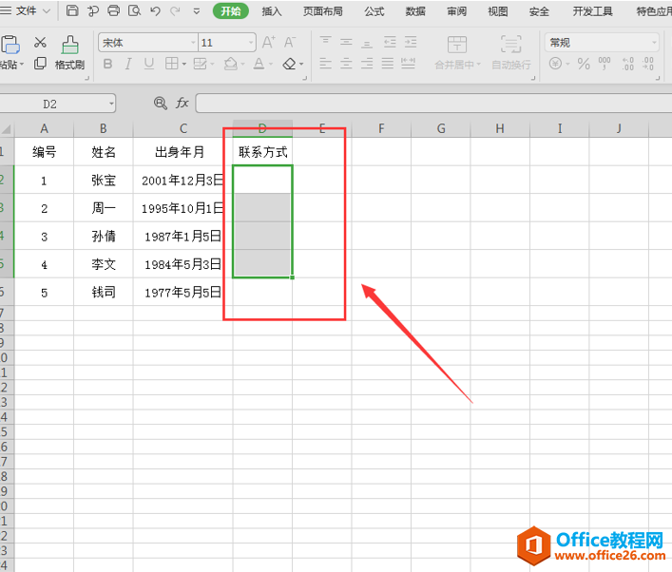This screenshot has width=672, height=572.
Task: Select the 联系方式 header cell
Action: 262,152
